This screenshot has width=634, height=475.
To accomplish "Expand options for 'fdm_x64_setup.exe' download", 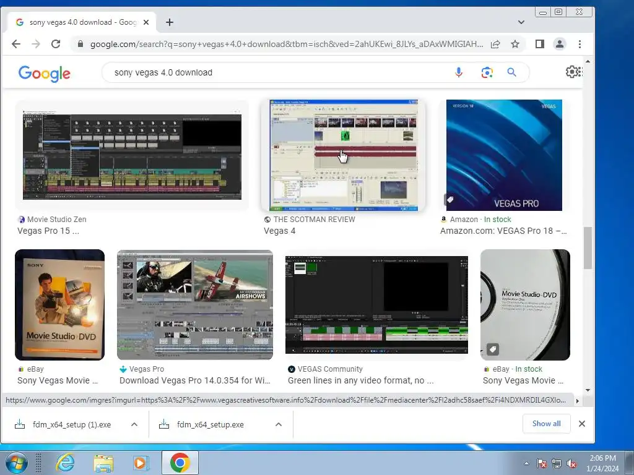I will coord(279,424).
